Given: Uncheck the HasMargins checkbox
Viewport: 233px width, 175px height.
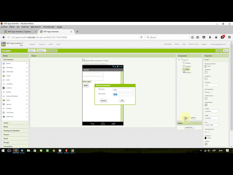Looking at the screenshot, I should click(x=206, y=105).
